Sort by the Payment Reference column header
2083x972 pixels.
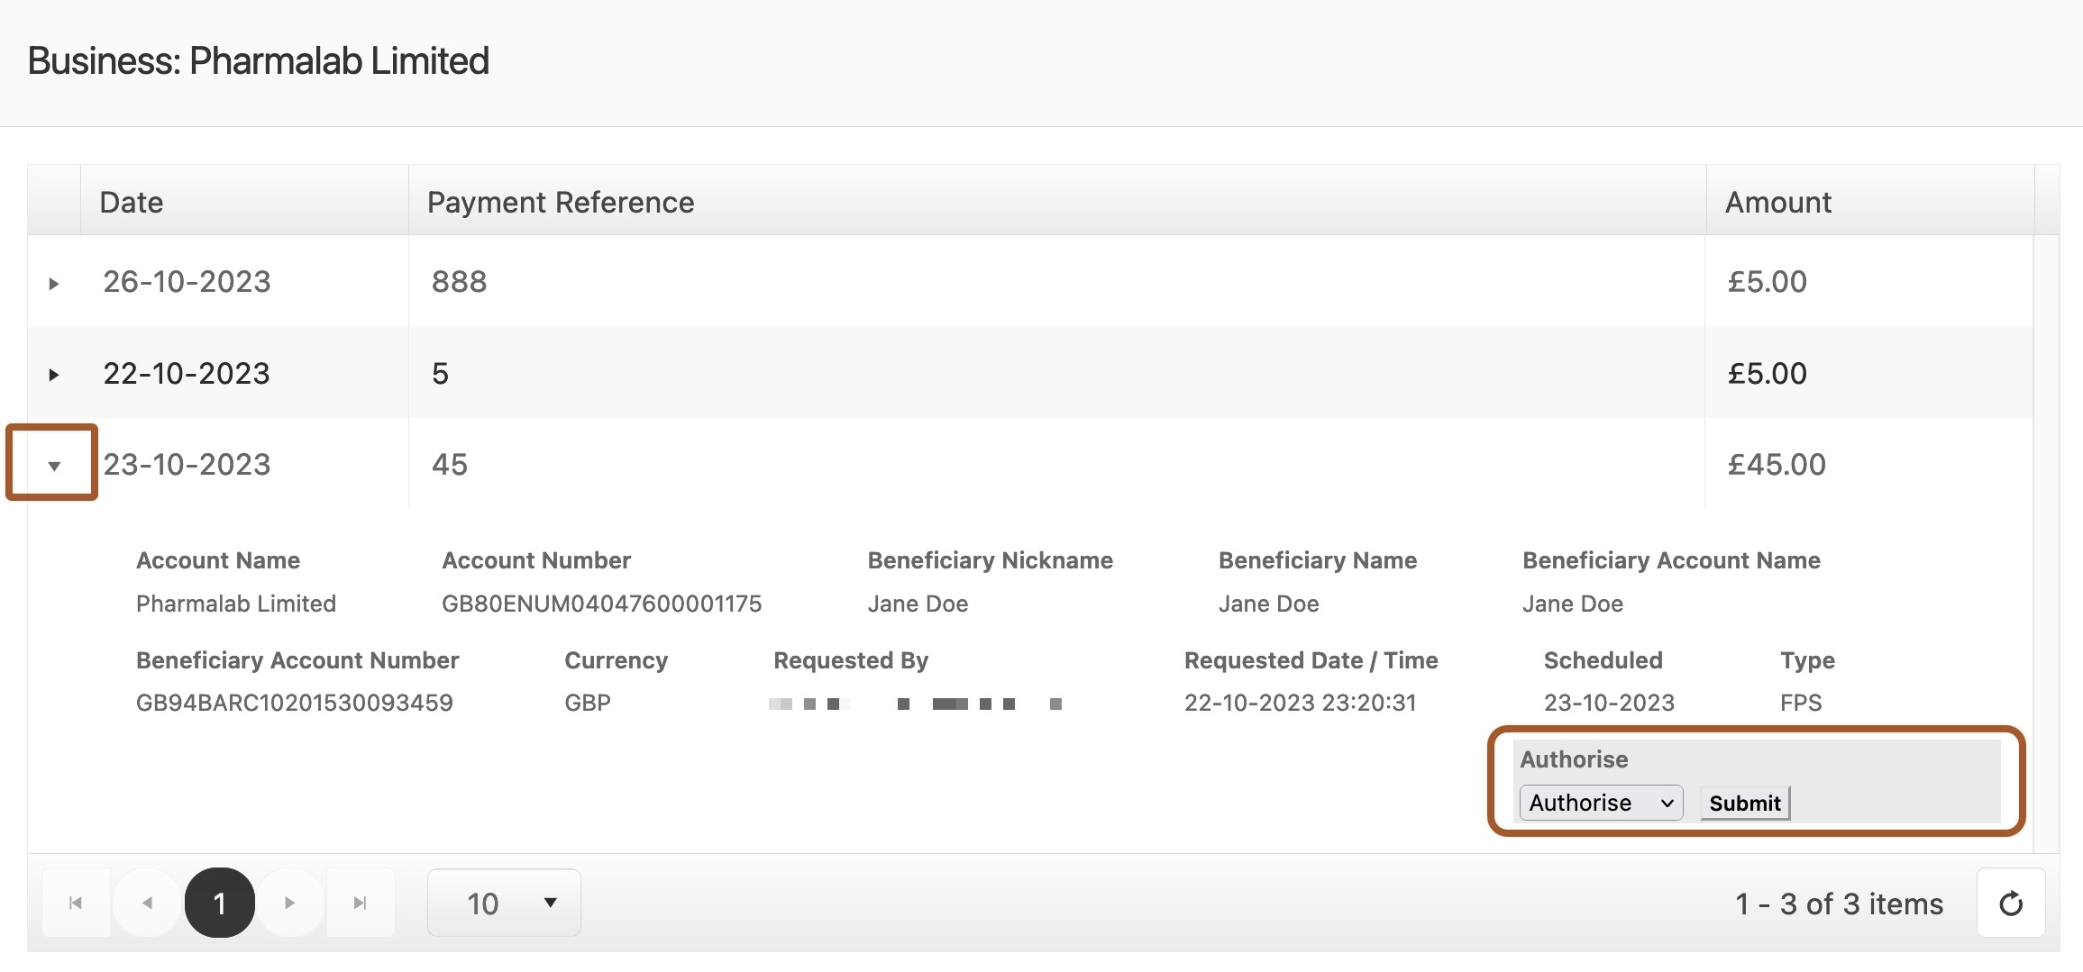[560, 203]
